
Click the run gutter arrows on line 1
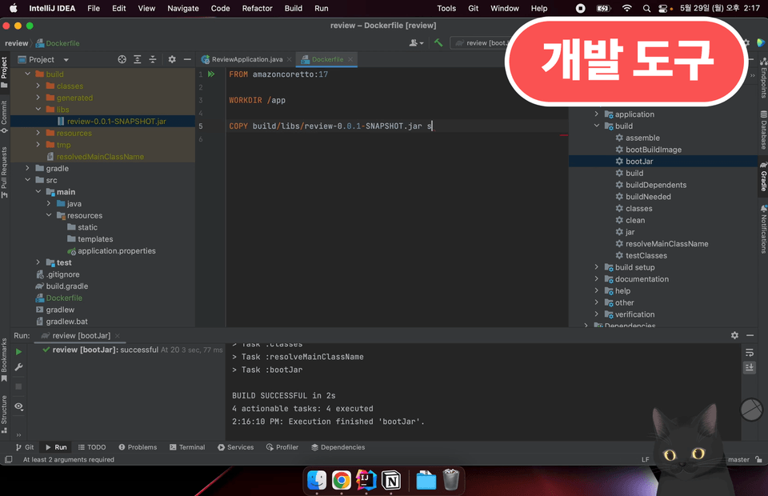(x=211, y=74)
